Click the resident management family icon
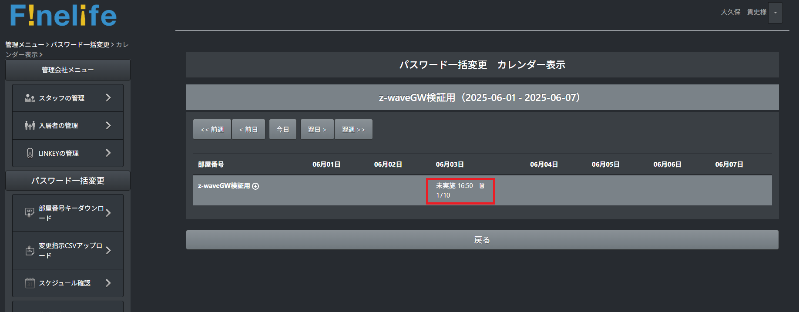 (30, 126)
